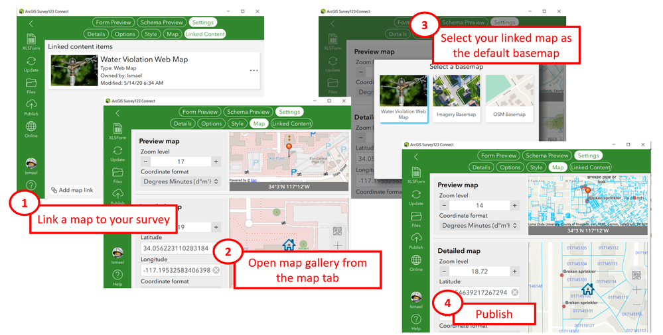Screen dimensions: 663x335
Task: Click Update icon in the zoom 14 map window
Action: (x=416, y=195)
